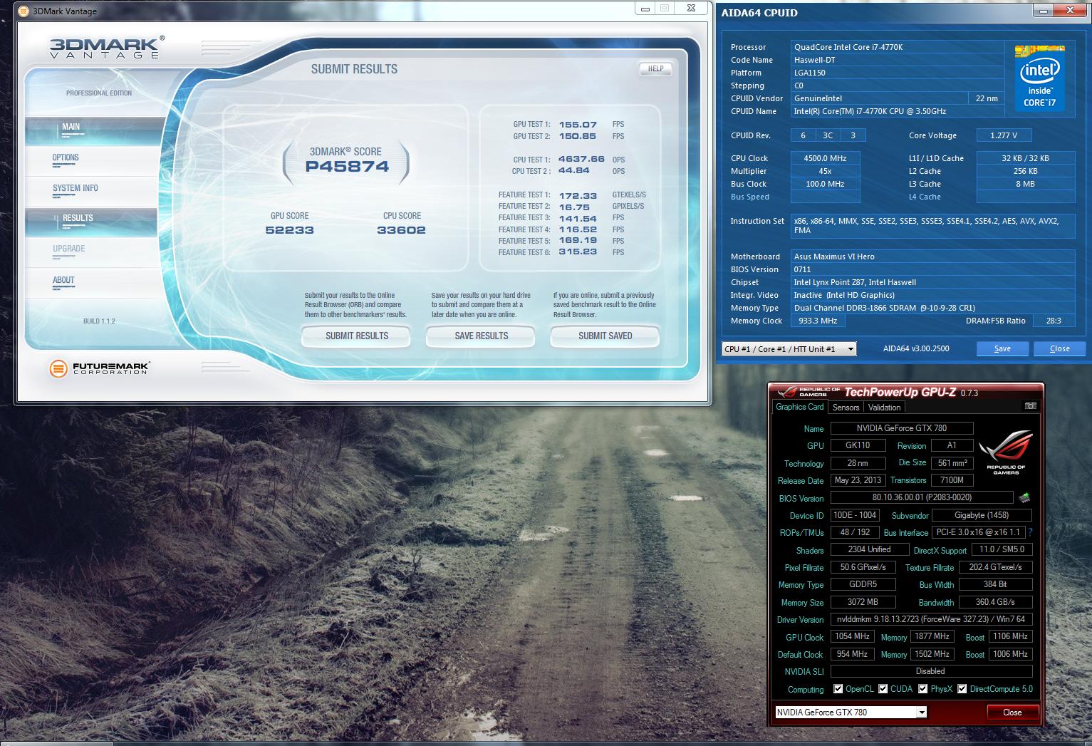
Task: Click the platform value 'LGA1150'
Action: (810, 73)
